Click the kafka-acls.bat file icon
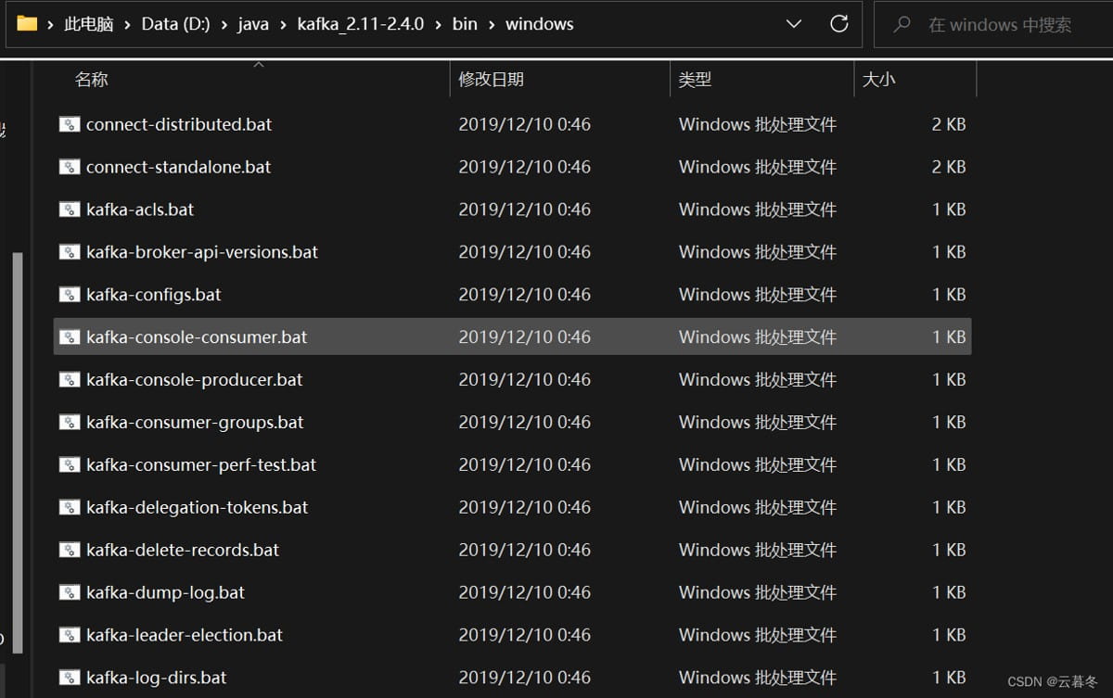 70,209
